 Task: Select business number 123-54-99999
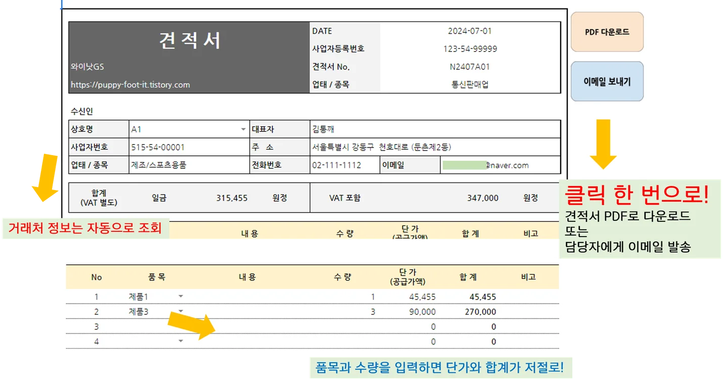coord(470,49)
